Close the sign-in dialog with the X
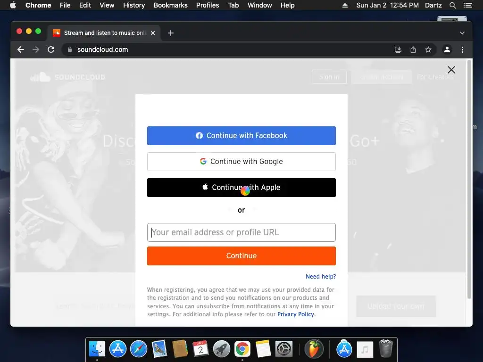 point(451,70)
